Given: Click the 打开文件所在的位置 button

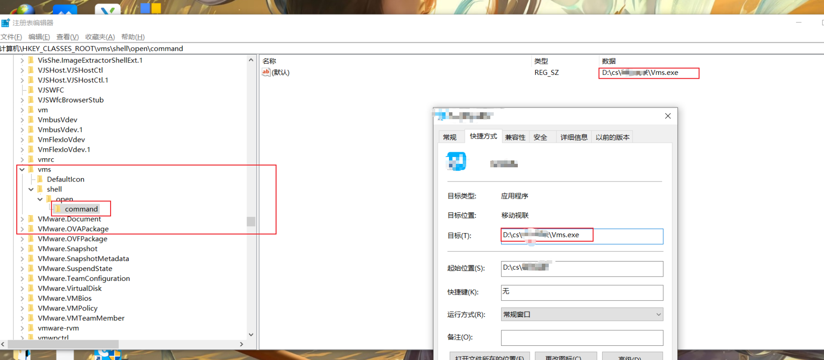Looking at the screenshot, I should [489, 357].
